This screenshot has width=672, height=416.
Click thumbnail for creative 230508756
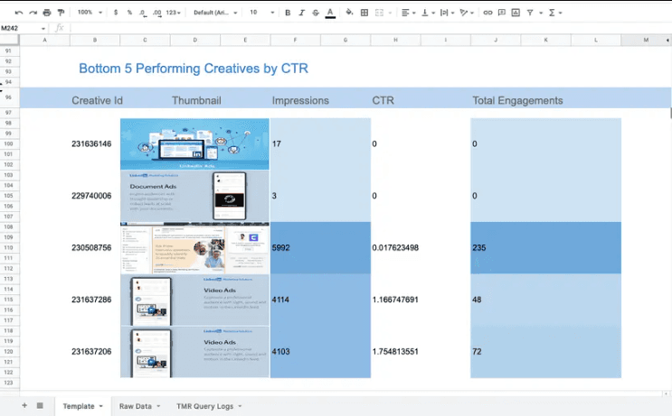pyautogui.click(x=194, y=248)
